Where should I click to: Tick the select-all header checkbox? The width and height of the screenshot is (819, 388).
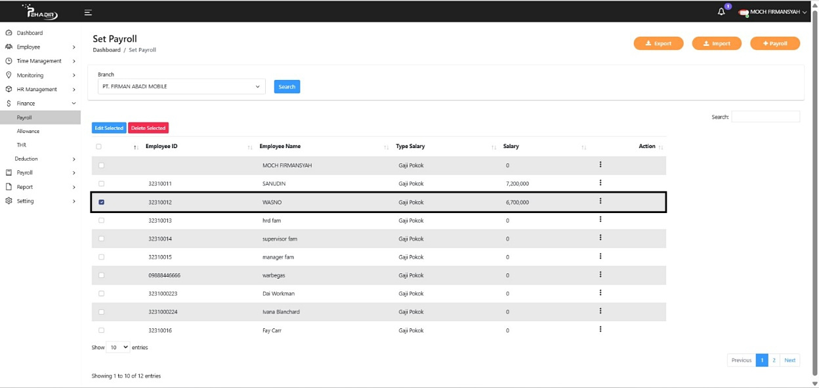(98, 147)
